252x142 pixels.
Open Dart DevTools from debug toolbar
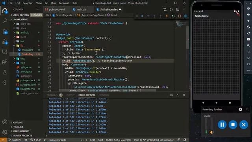pos(186,16)
